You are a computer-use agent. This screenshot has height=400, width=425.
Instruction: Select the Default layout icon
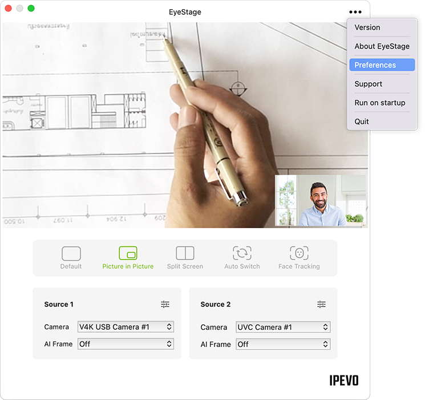(71, 254)
